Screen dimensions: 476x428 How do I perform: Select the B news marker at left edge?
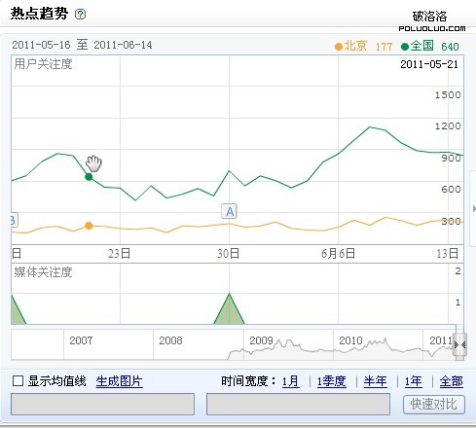[14, 220]
